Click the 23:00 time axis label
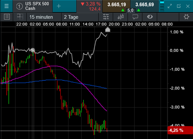The height and width of the screenshot is (139, 193). tap(127, 24)
